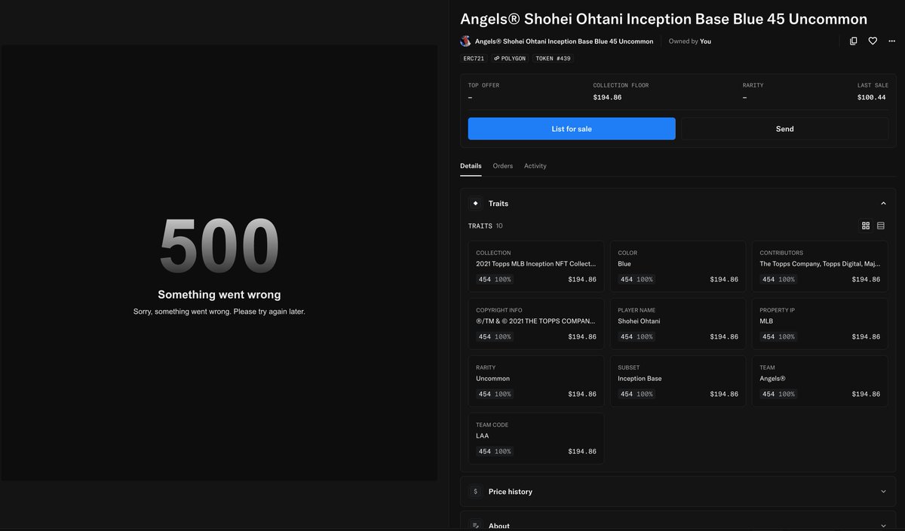Open the PROPERTY IP MLB trait card
This screenshot has height=531, width=905.
point(820,324)
